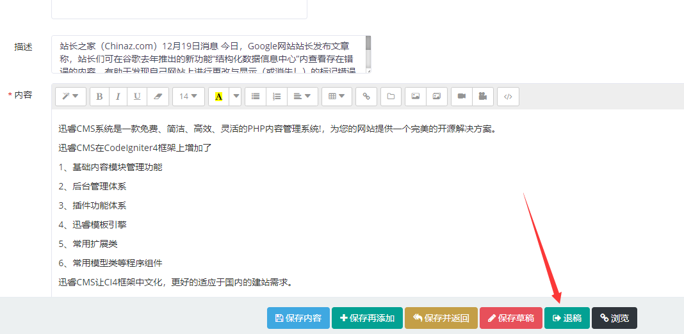The width and height of the screenshot is (684, 334).
Task: Click the line '迅睿CMS在CodeIgniter4框架上增加了'
Action: (134, 148)
